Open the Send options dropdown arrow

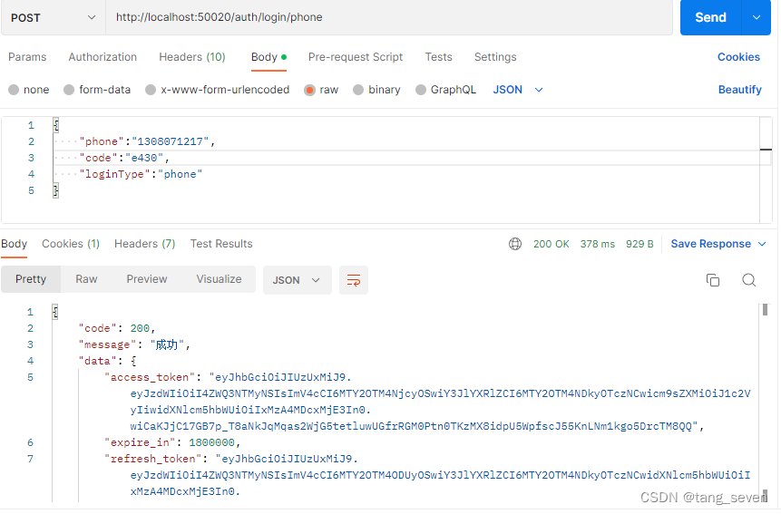point(757,17)
